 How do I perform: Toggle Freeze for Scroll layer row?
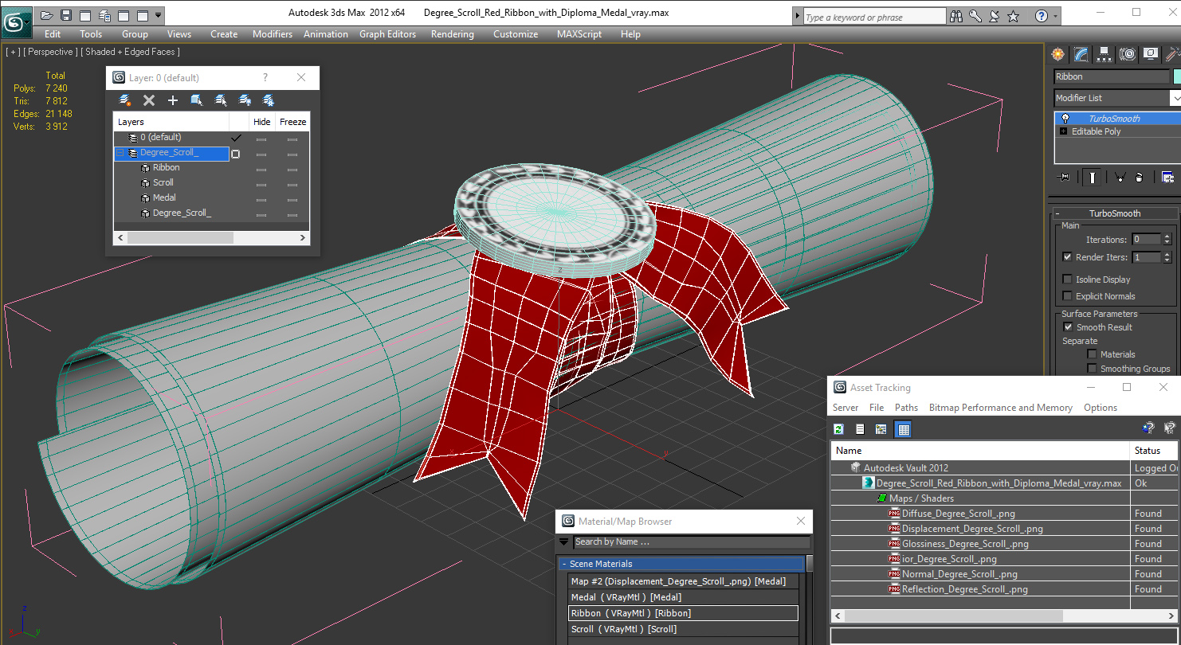click(x=292, y=184)
